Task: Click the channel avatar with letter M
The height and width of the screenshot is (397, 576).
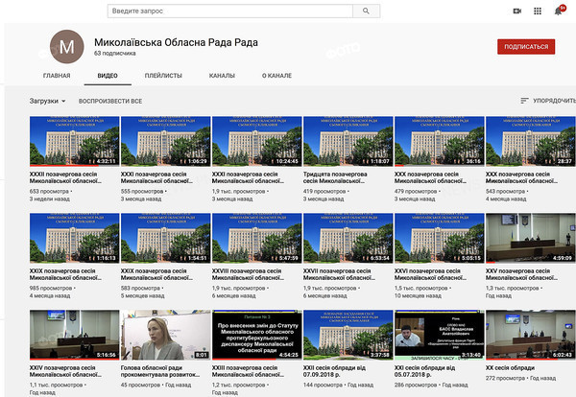Action: pos(66,46)
